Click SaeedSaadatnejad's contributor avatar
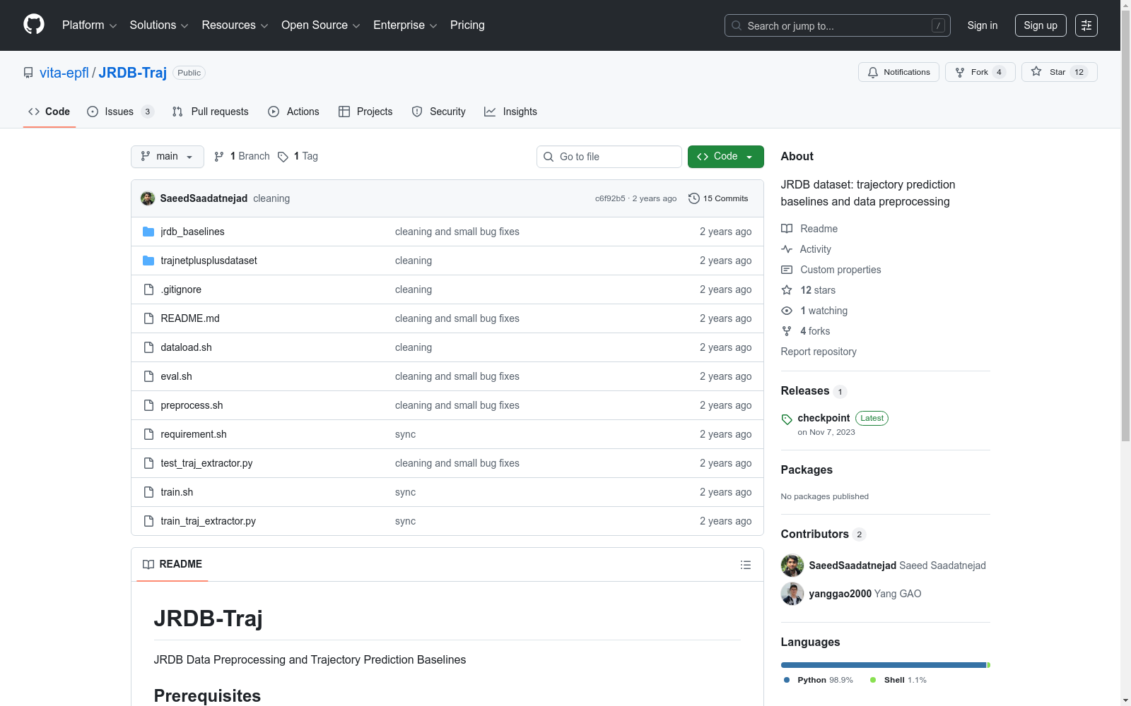This screenshot has width=1131, height=706. (x=792, y=566)
